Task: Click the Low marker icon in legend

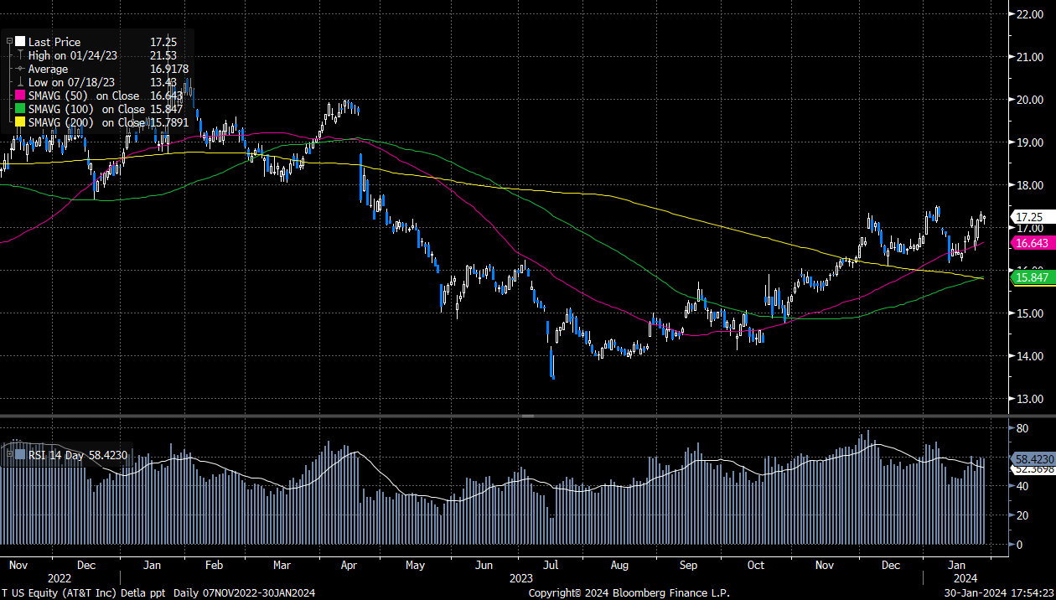Action: coord(21,82)
